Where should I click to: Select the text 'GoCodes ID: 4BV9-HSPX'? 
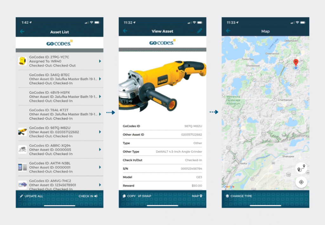click(x=49, y=92)
